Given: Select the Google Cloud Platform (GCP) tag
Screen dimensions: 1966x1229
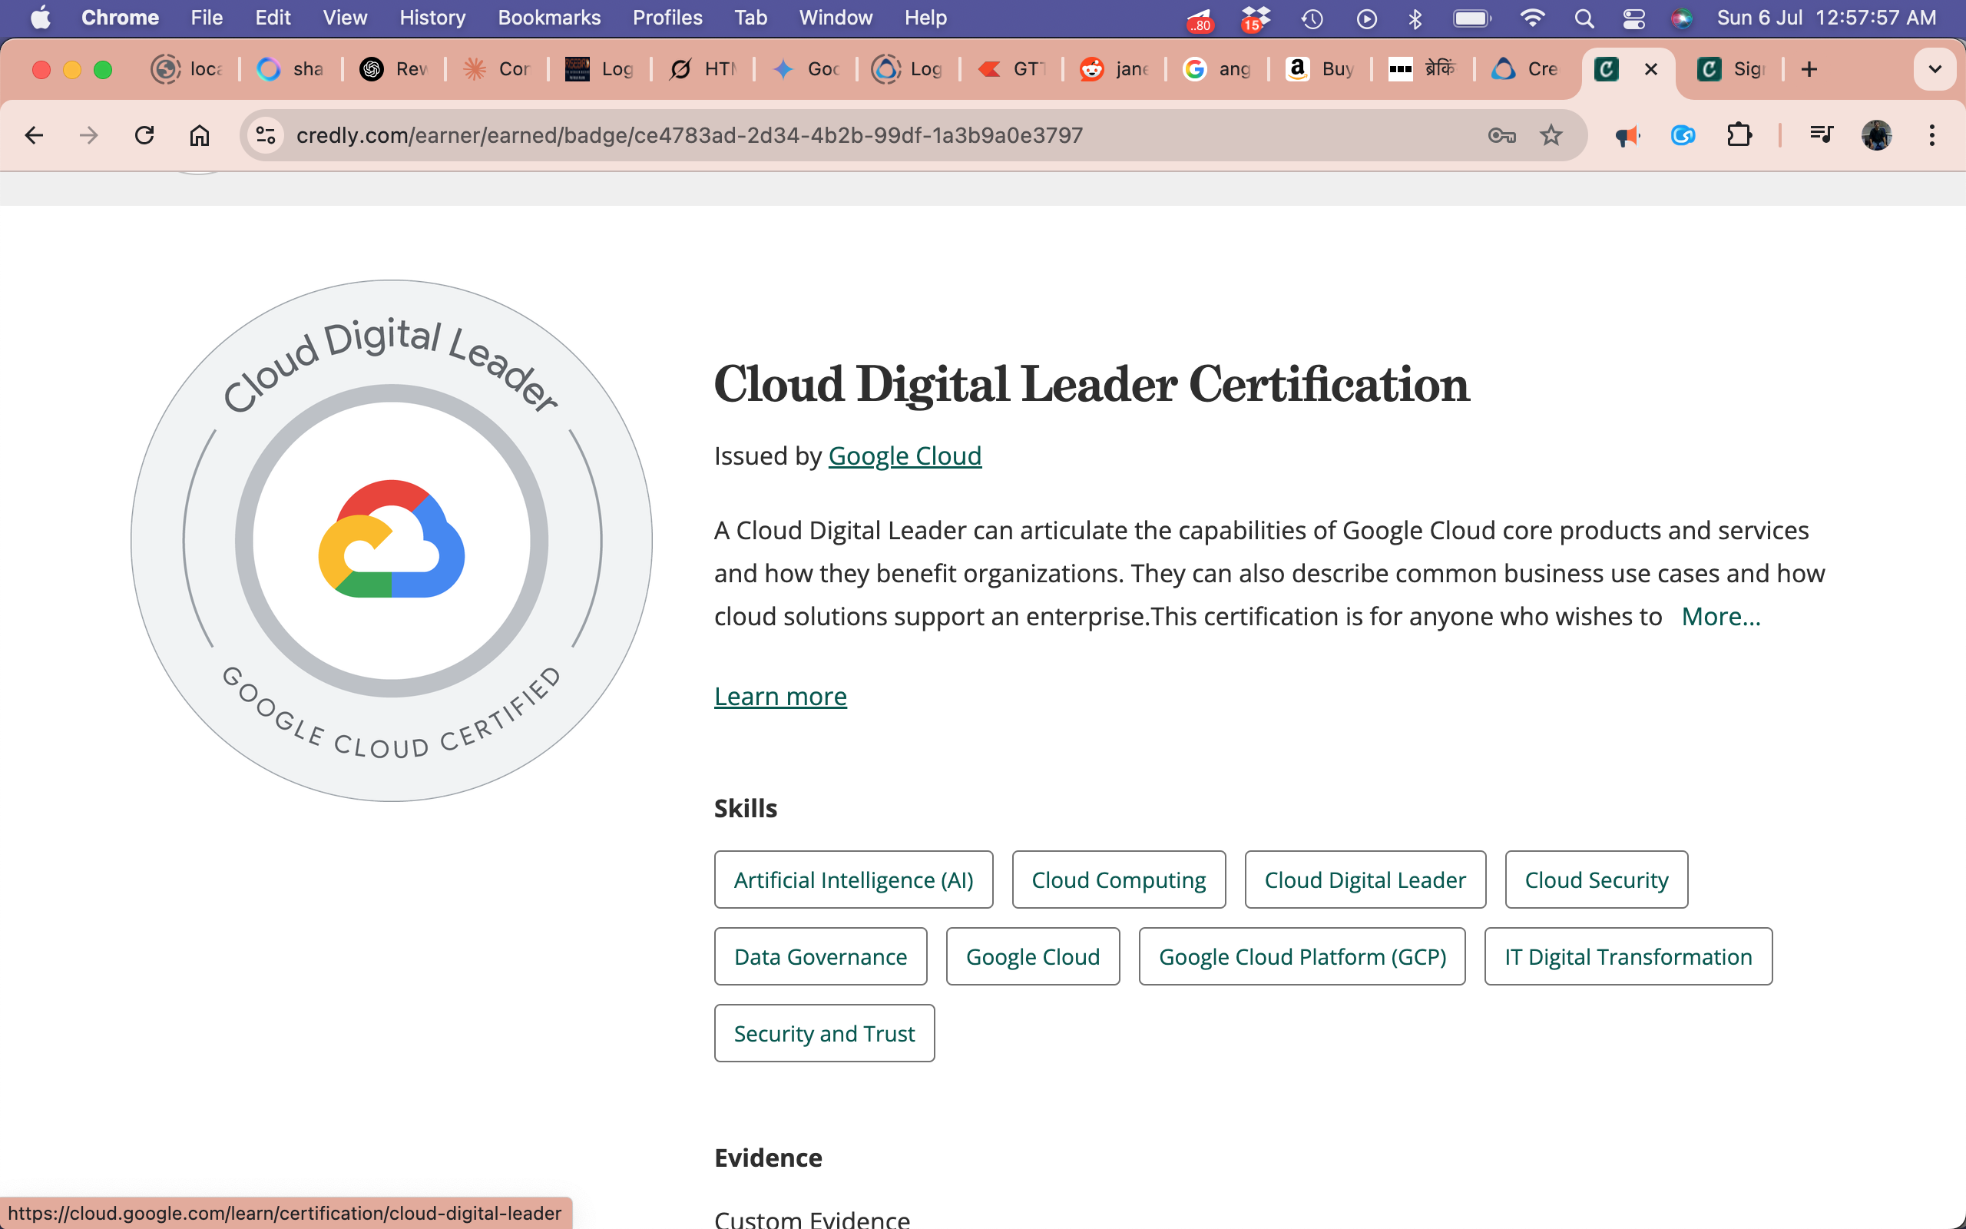Looking at the screenshot, I should [1302, 956].
